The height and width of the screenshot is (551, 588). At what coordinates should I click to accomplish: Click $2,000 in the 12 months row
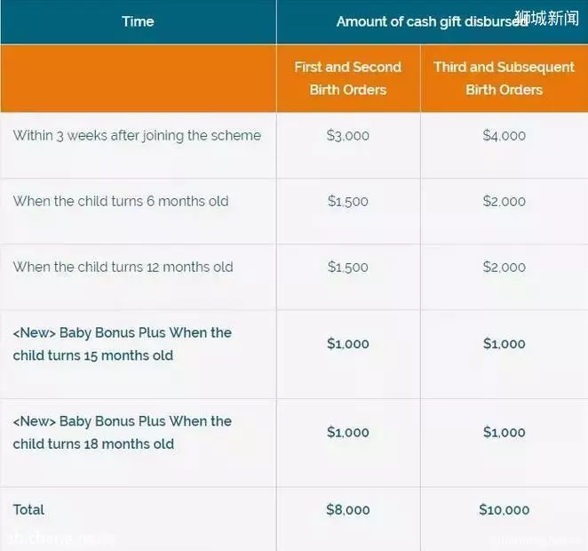coord(504,268)
